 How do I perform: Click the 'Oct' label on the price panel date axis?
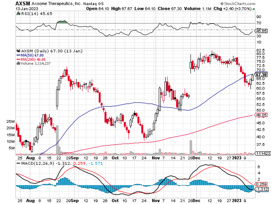(x=115, y=158)
